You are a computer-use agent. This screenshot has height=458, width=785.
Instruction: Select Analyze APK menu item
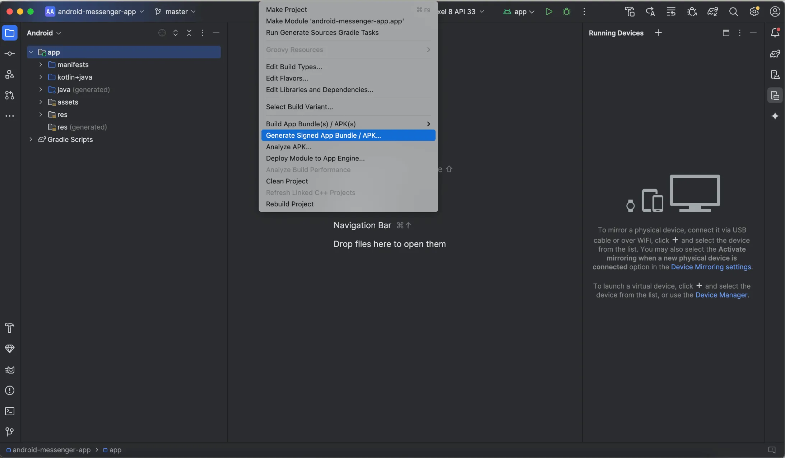(x=348, y=147)
